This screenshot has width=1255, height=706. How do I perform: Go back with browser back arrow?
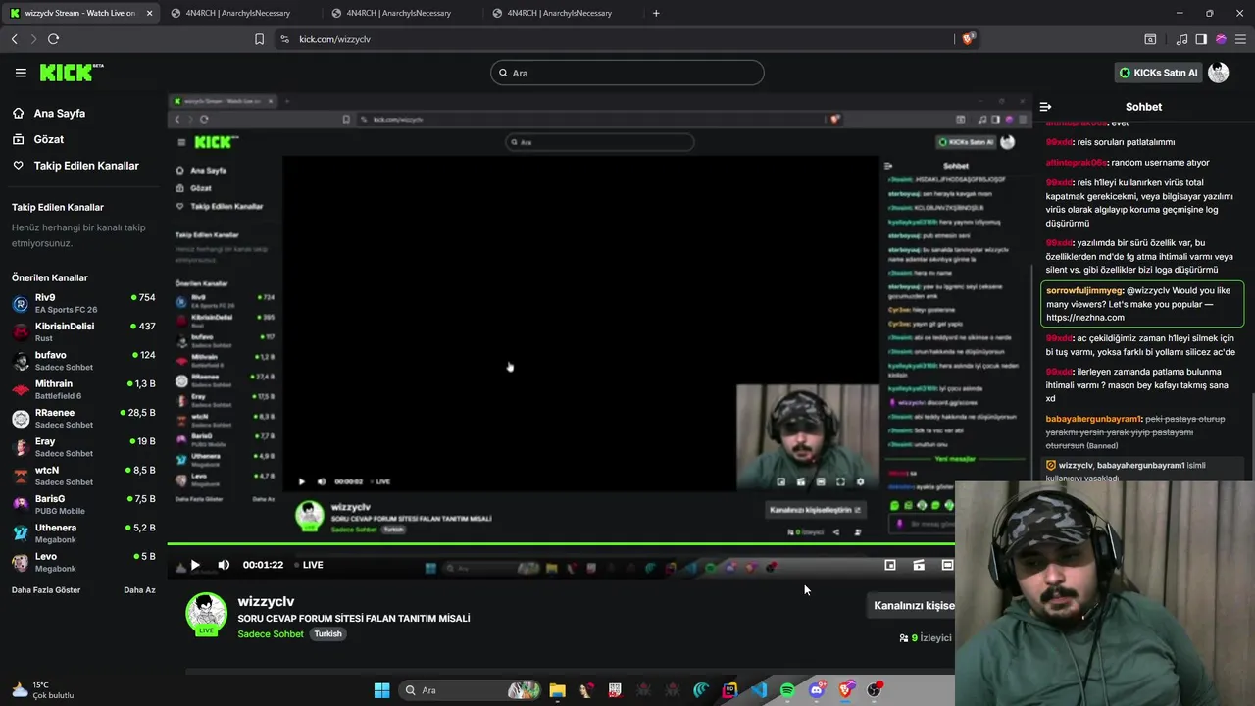[x=14, y=39]
